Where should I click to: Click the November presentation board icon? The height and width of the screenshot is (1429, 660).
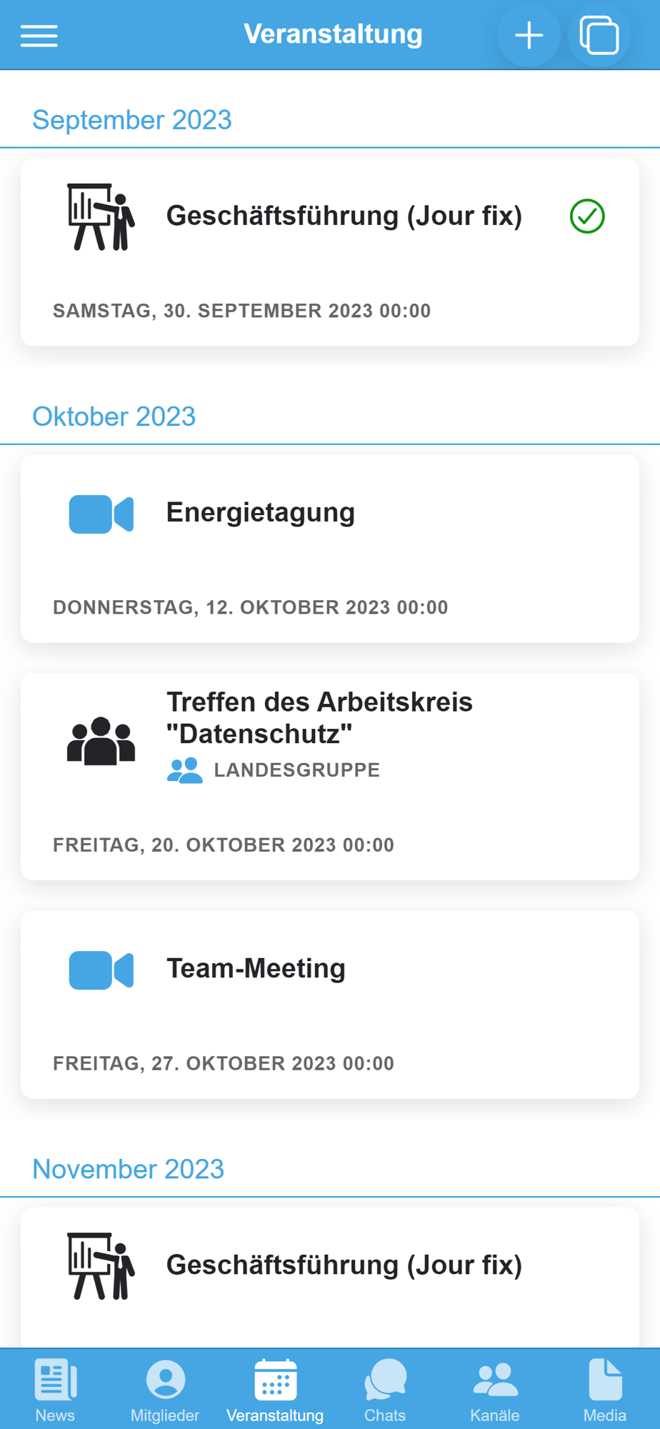pos(101,1265)
